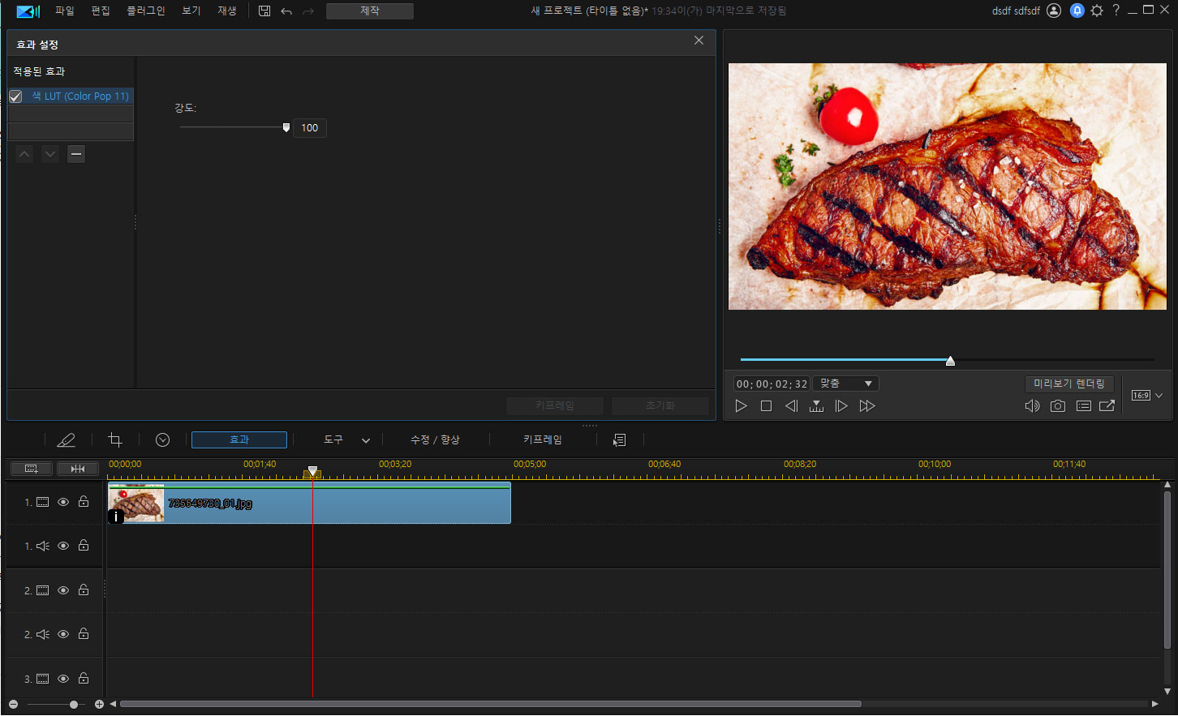
Task: Click the 키프레임 button in toolbar
Action: [x=543, y=439]
